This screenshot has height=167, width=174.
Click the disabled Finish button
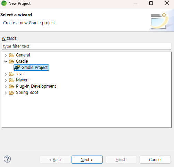click(121, 159)
